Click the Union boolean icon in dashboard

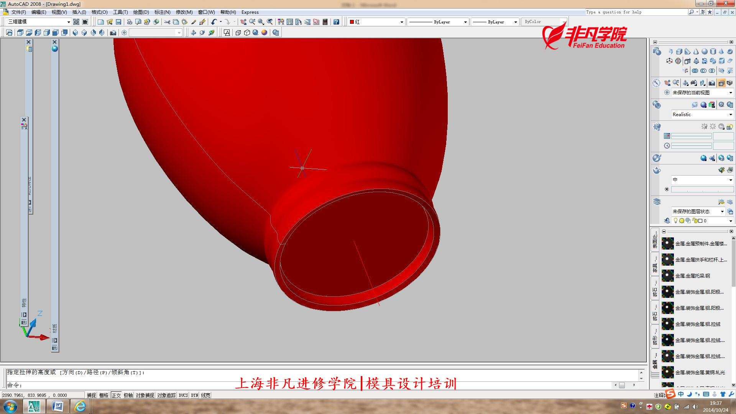click(695, 71)
